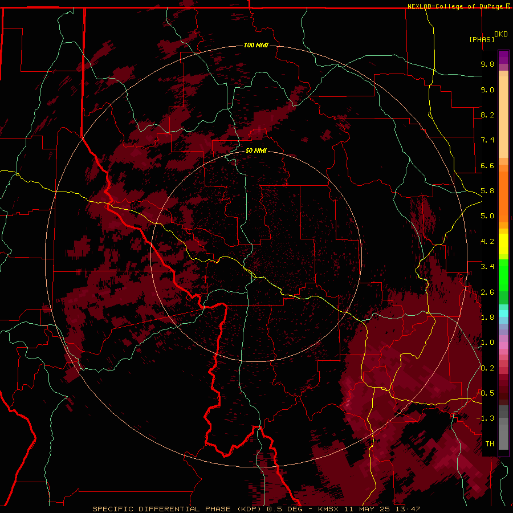Select the 7.4 legend value
This screenshot has height=513, width=513.
pyautogui.click(x=487, y=140)
